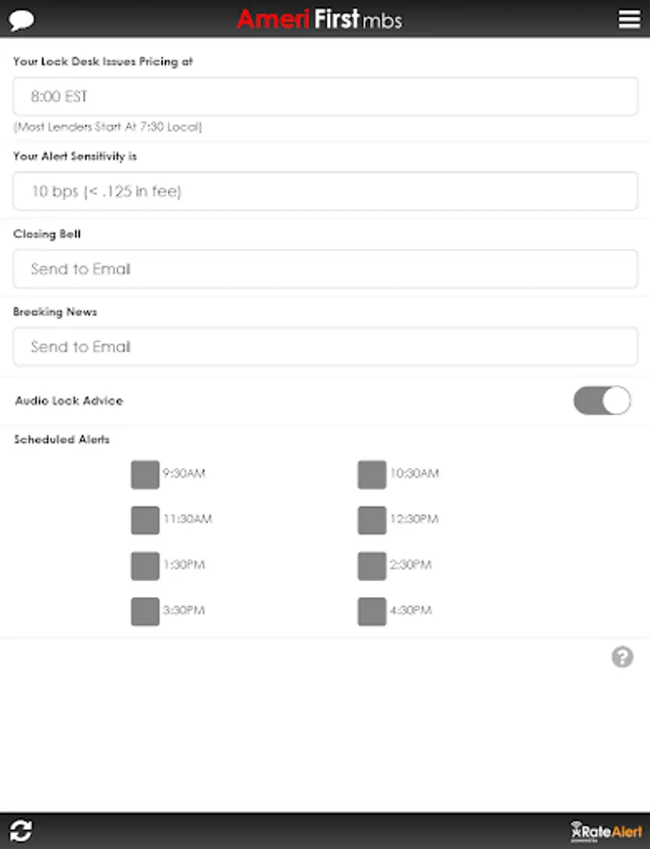The image size is (650, 849).
Task: Enable the 2:30PM alert checkbox
Action: [372, 566]
